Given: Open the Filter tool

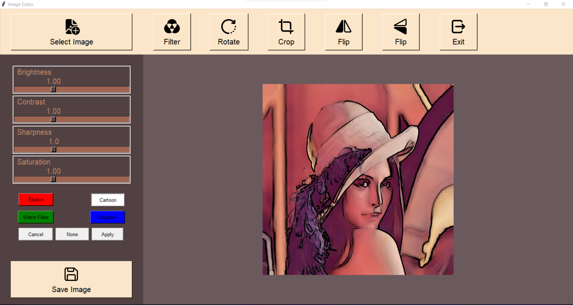Looking at the screenshot, I should 172,31.
